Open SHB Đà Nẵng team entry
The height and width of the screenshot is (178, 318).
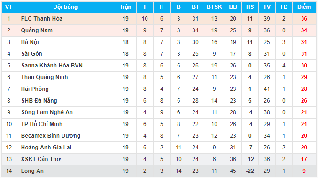(x=39, y=101)
